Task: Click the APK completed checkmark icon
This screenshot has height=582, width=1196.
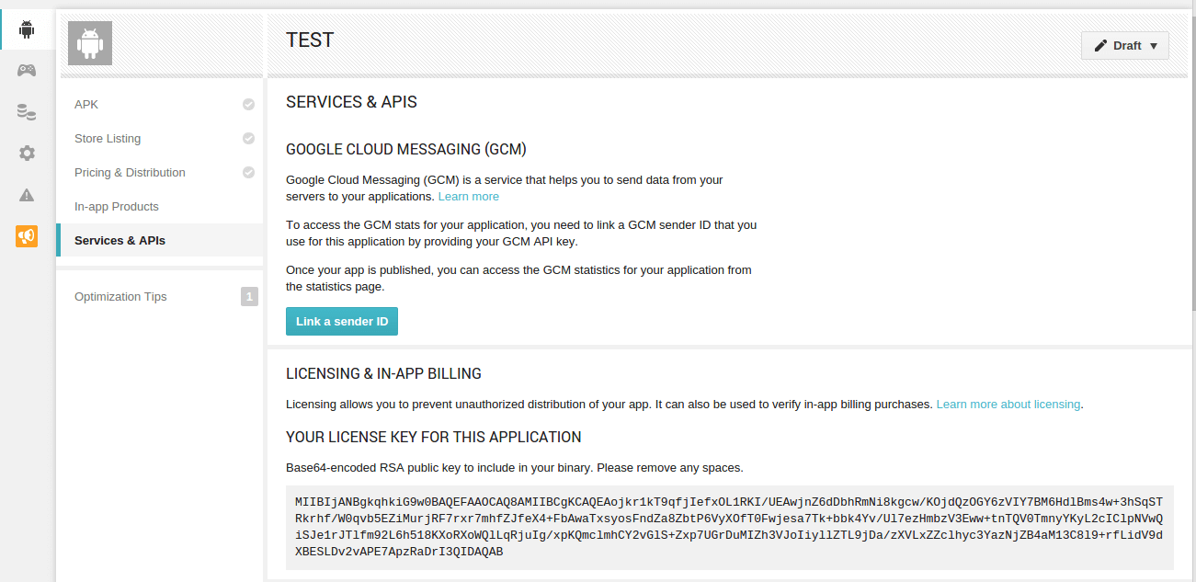Action: (248, 105)
